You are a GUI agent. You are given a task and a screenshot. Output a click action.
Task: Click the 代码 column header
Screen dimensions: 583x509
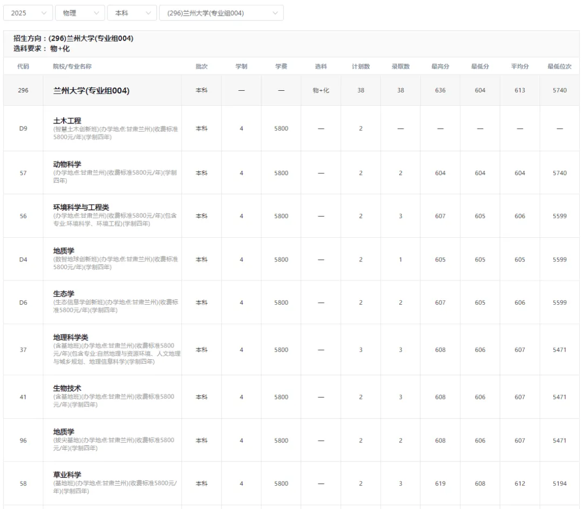(x=23, y=66)
